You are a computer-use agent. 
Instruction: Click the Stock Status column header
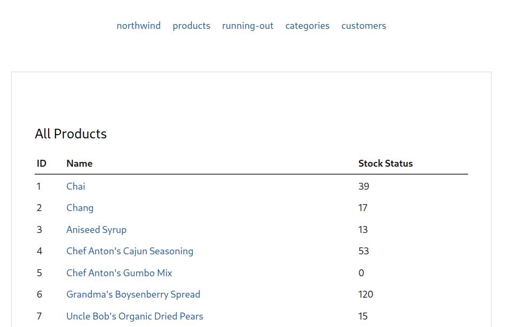tap(385, 163)
